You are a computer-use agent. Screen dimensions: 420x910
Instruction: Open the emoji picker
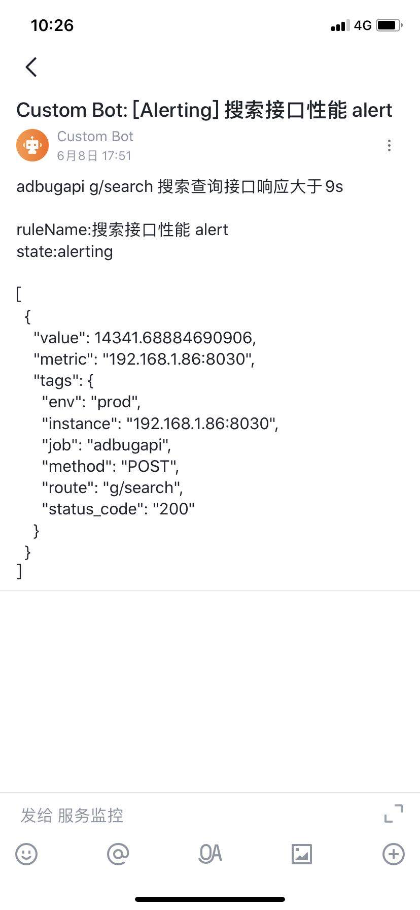tap(26, 854)
